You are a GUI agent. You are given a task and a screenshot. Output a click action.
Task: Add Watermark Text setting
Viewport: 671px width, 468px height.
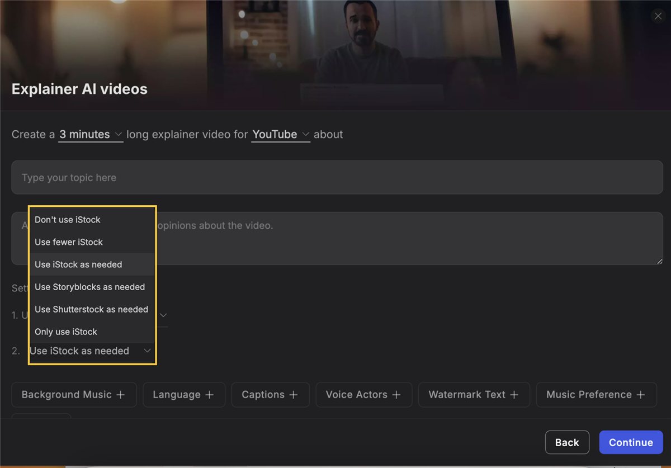click(474, 395)
